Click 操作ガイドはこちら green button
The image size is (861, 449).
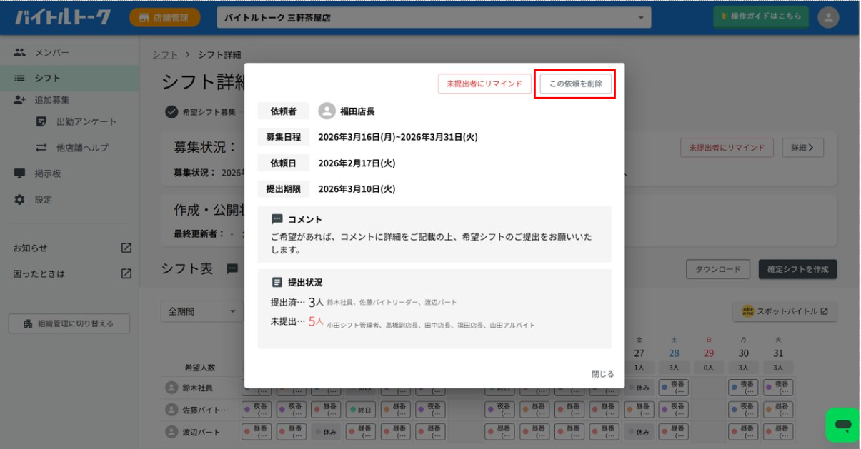click(760, 17)
